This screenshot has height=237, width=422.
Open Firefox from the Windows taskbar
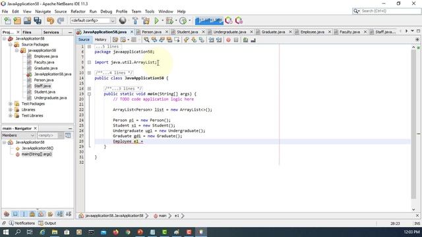coord(115,232)
